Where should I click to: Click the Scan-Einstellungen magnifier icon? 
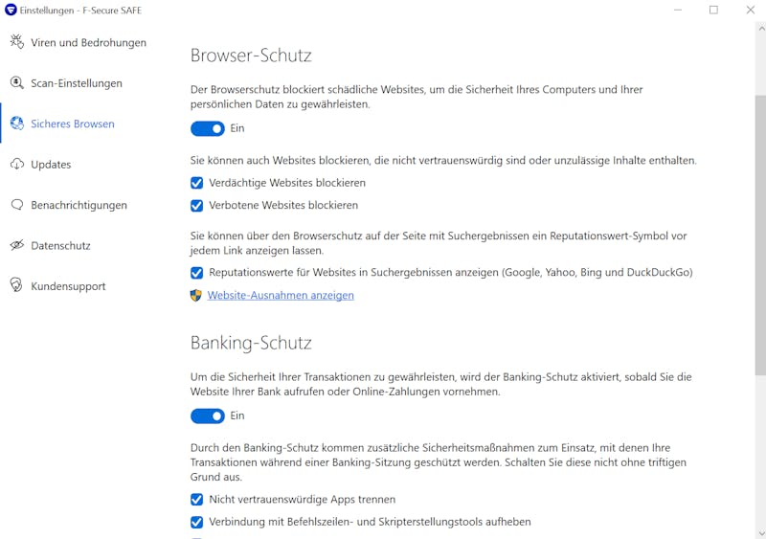point(16,82)
